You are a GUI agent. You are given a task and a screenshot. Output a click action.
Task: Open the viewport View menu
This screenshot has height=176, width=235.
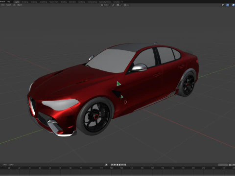pos(3,5)
